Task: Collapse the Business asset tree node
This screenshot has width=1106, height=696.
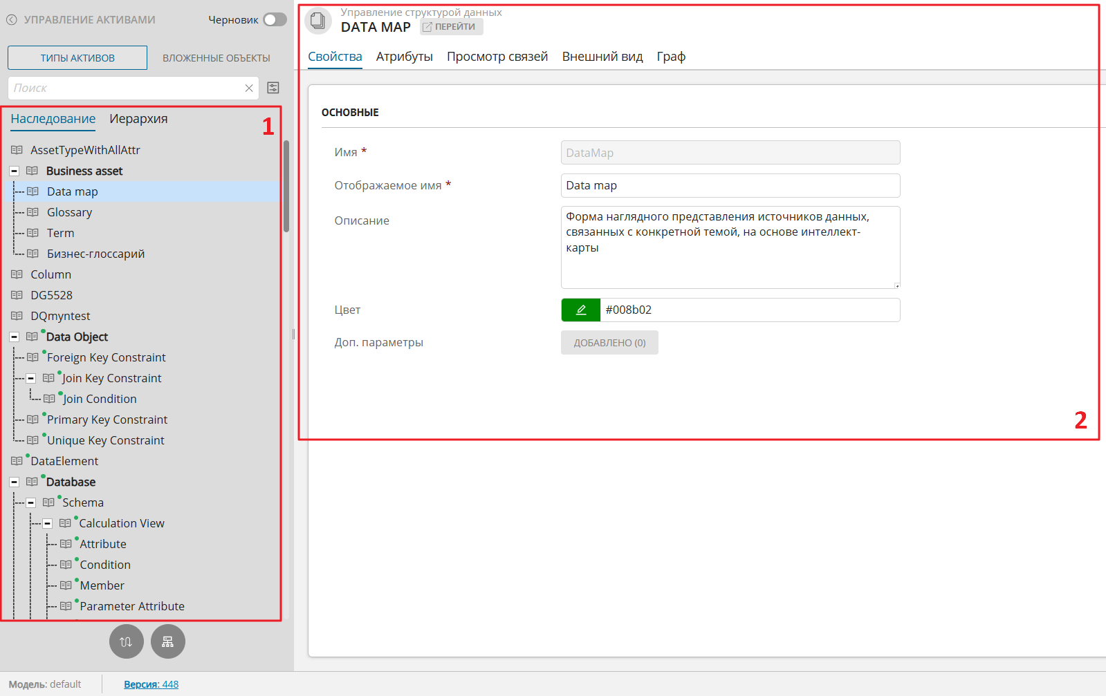Action: click(x=14, y=171)
